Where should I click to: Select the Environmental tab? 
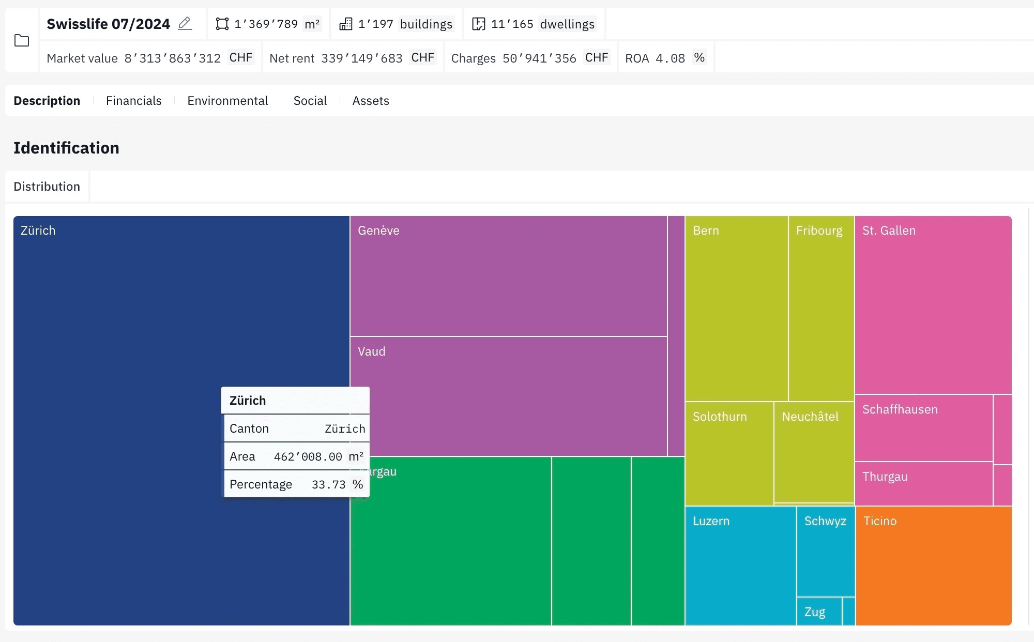pyautogui.click(x=227, y=100)
